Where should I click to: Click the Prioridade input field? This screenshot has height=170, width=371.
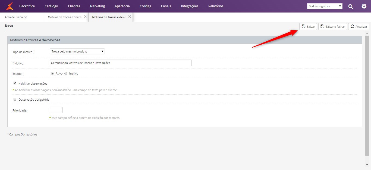(56, 110)
